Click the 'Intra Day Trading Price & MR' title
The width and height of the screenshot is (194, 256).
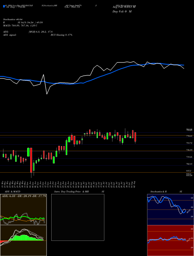pos(71,192)
